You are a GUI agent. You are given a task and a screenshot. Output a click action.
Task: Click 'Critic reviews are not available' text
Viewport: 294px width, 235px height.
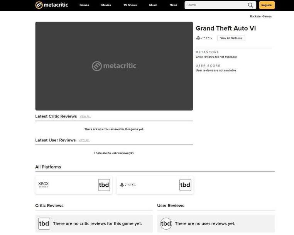pyautogui.click(x=216, y=57)
